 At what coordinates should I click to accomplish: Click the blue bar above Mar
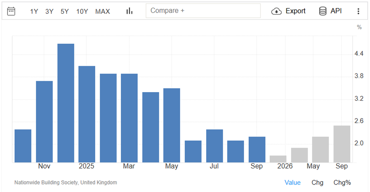(129, 118)
